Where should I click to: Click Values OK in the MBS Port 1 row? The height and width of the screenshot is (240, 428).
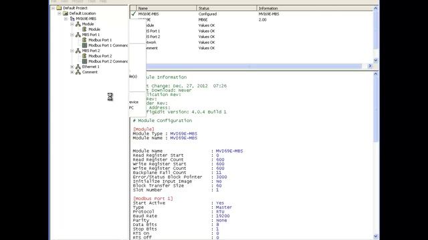point(207,31)
